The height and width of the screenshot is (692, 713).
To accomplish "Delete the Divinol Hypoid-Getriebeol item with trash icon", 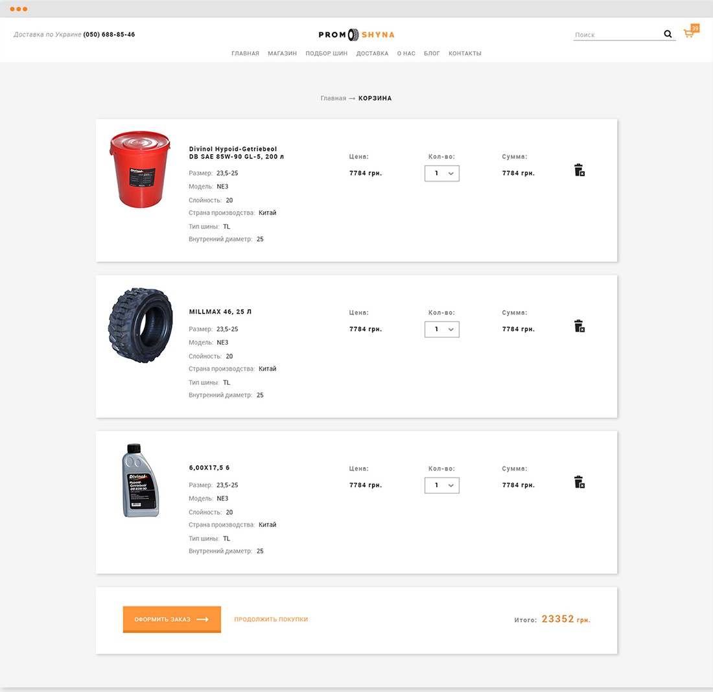I will [x=579, y=170].
